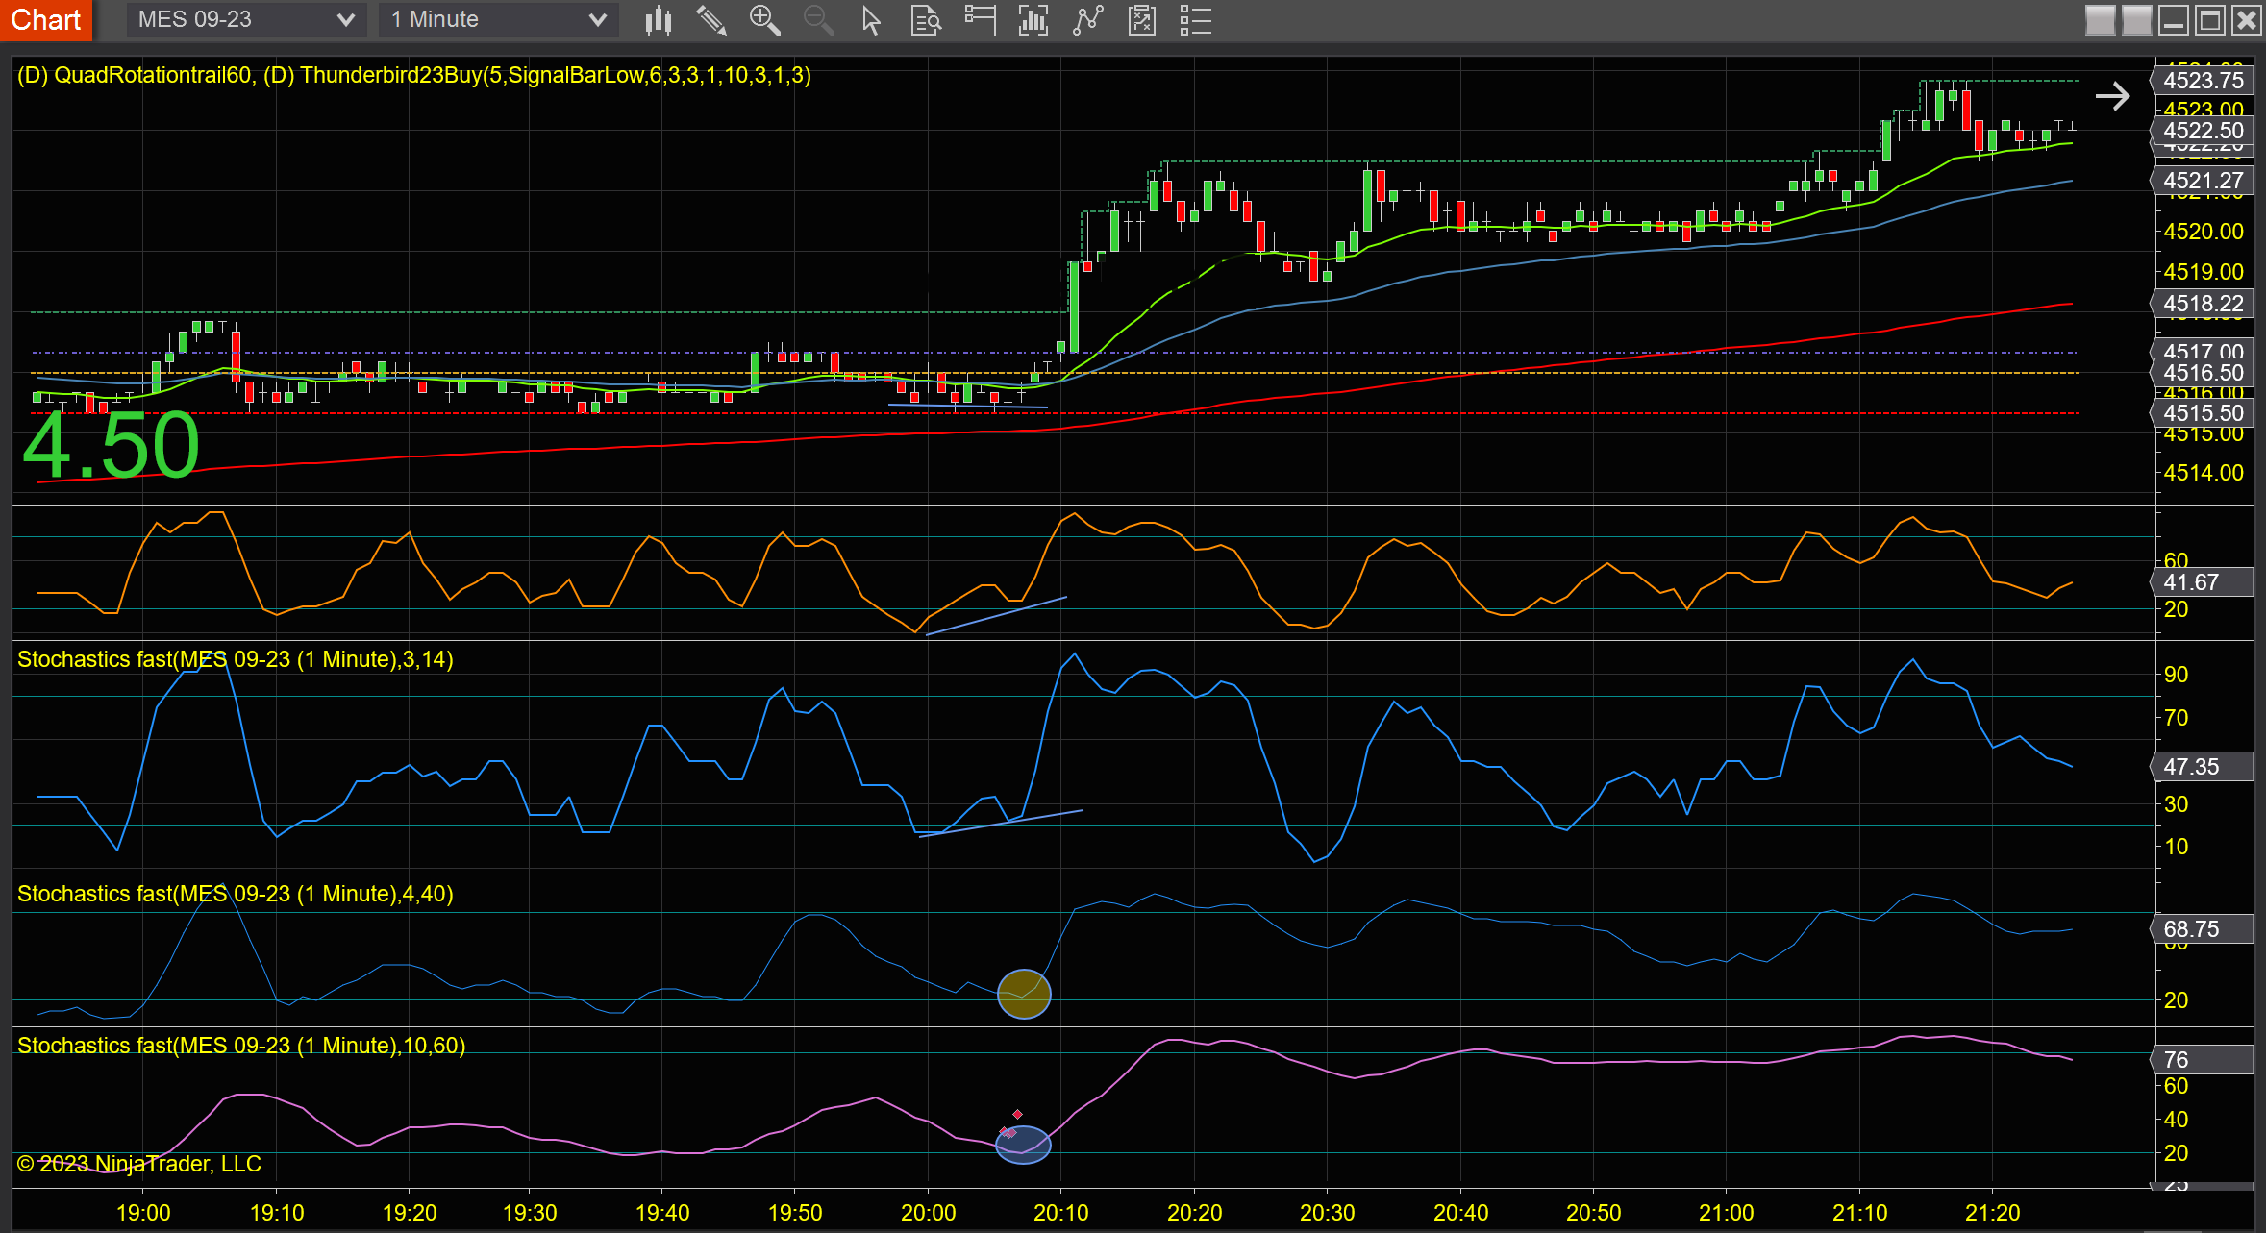2266x1233 pixels.
Task: Click the first gray link button in title bar
Action: coord(2100,20)
